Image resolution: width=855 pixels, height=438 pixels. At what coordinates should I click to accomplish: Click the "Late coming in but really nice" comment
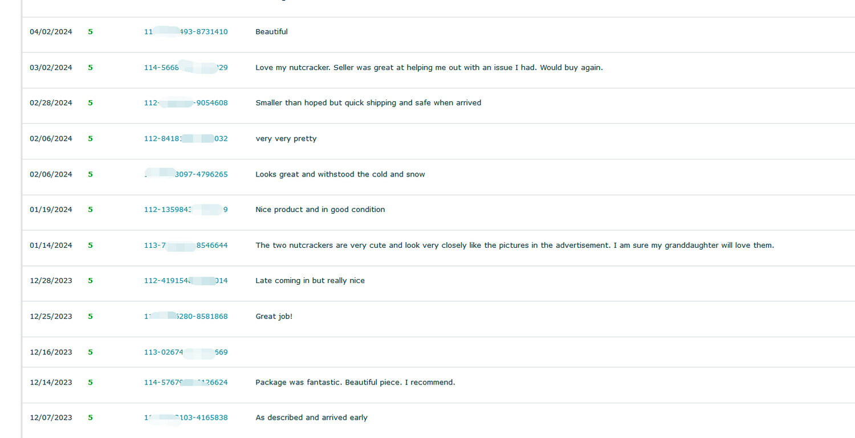tap(310, 281)
